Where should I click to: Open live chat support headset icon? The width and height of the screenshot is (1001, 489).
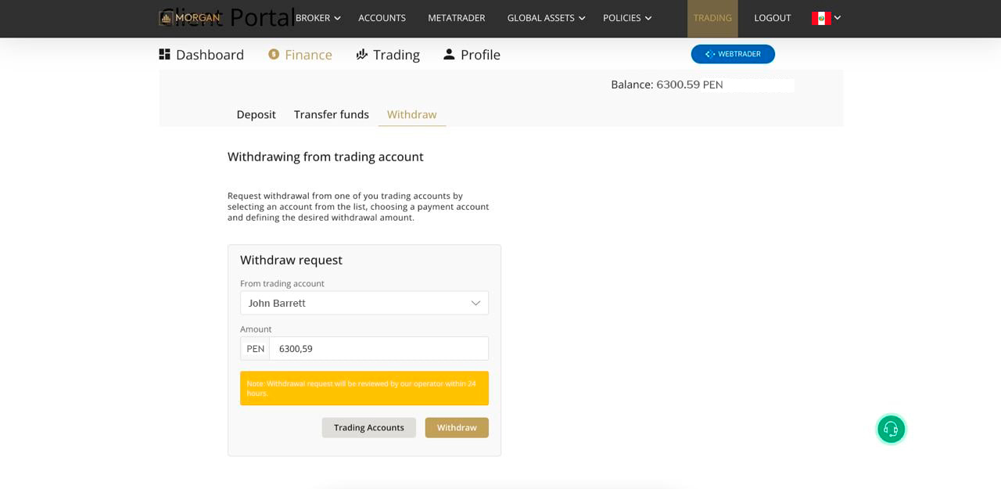tap(891, 429)
